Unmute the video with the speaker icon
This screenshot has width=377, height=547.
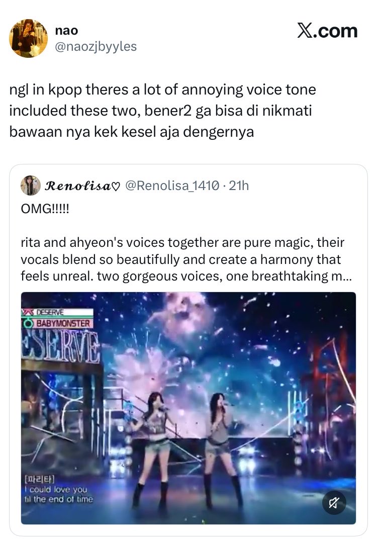334,503
